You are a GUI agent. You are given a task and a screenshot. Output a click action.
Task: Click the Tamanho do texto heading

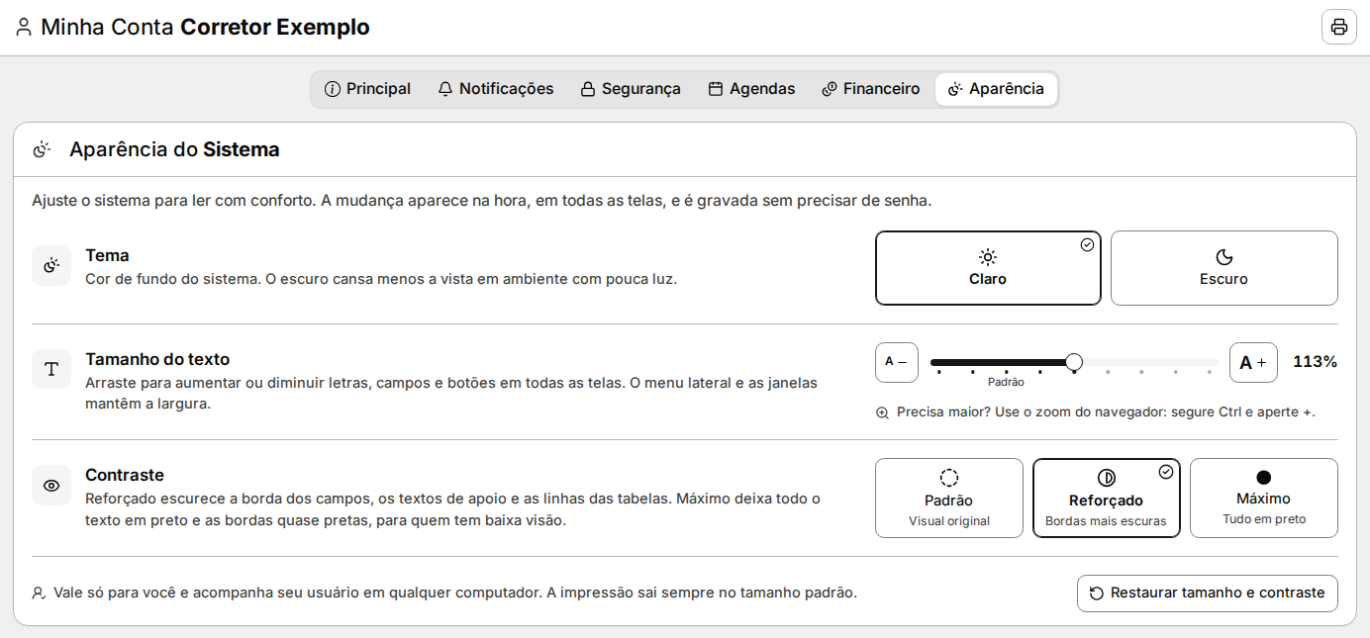click(x=157, y=359)
